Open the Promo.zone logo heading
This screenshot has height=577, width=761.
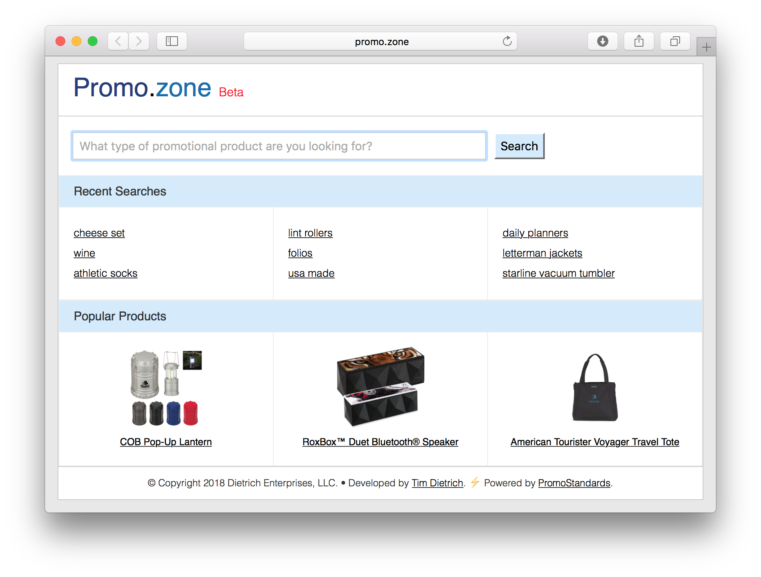(142, 87)
